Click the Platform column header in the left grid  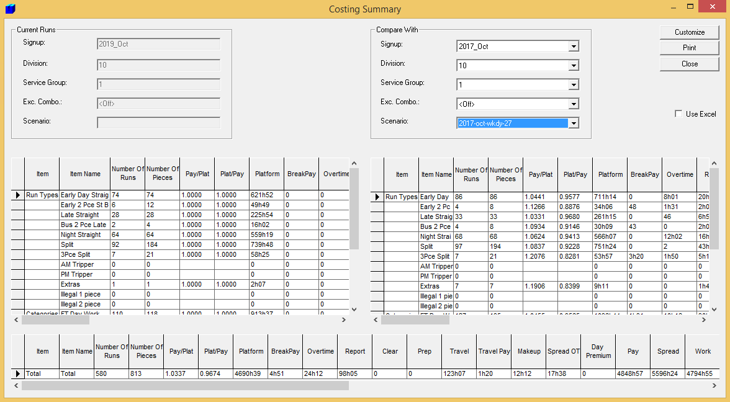click(x=267, y=174)
